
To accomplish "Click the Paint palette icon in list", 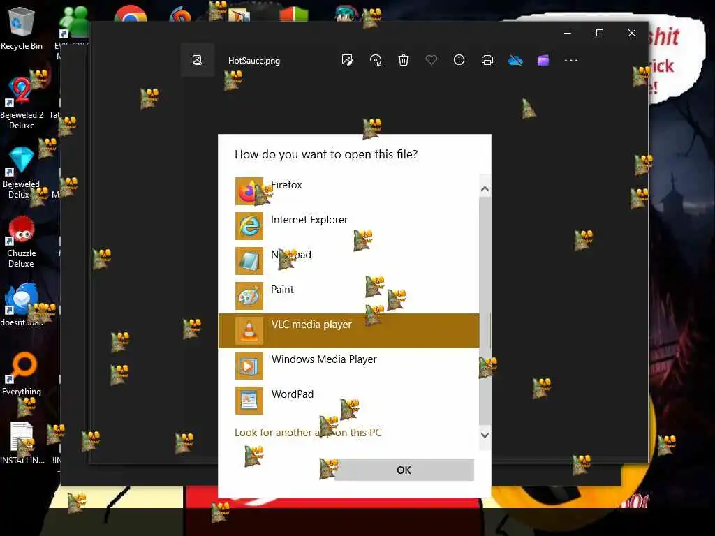I will [x=249, y=296].
